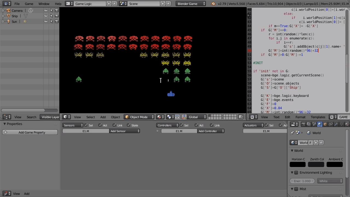Image resolution: width=350 pixels, height=197 pixels.
Task: Collapse the Mist panel
Action: [x=292, y=189]
